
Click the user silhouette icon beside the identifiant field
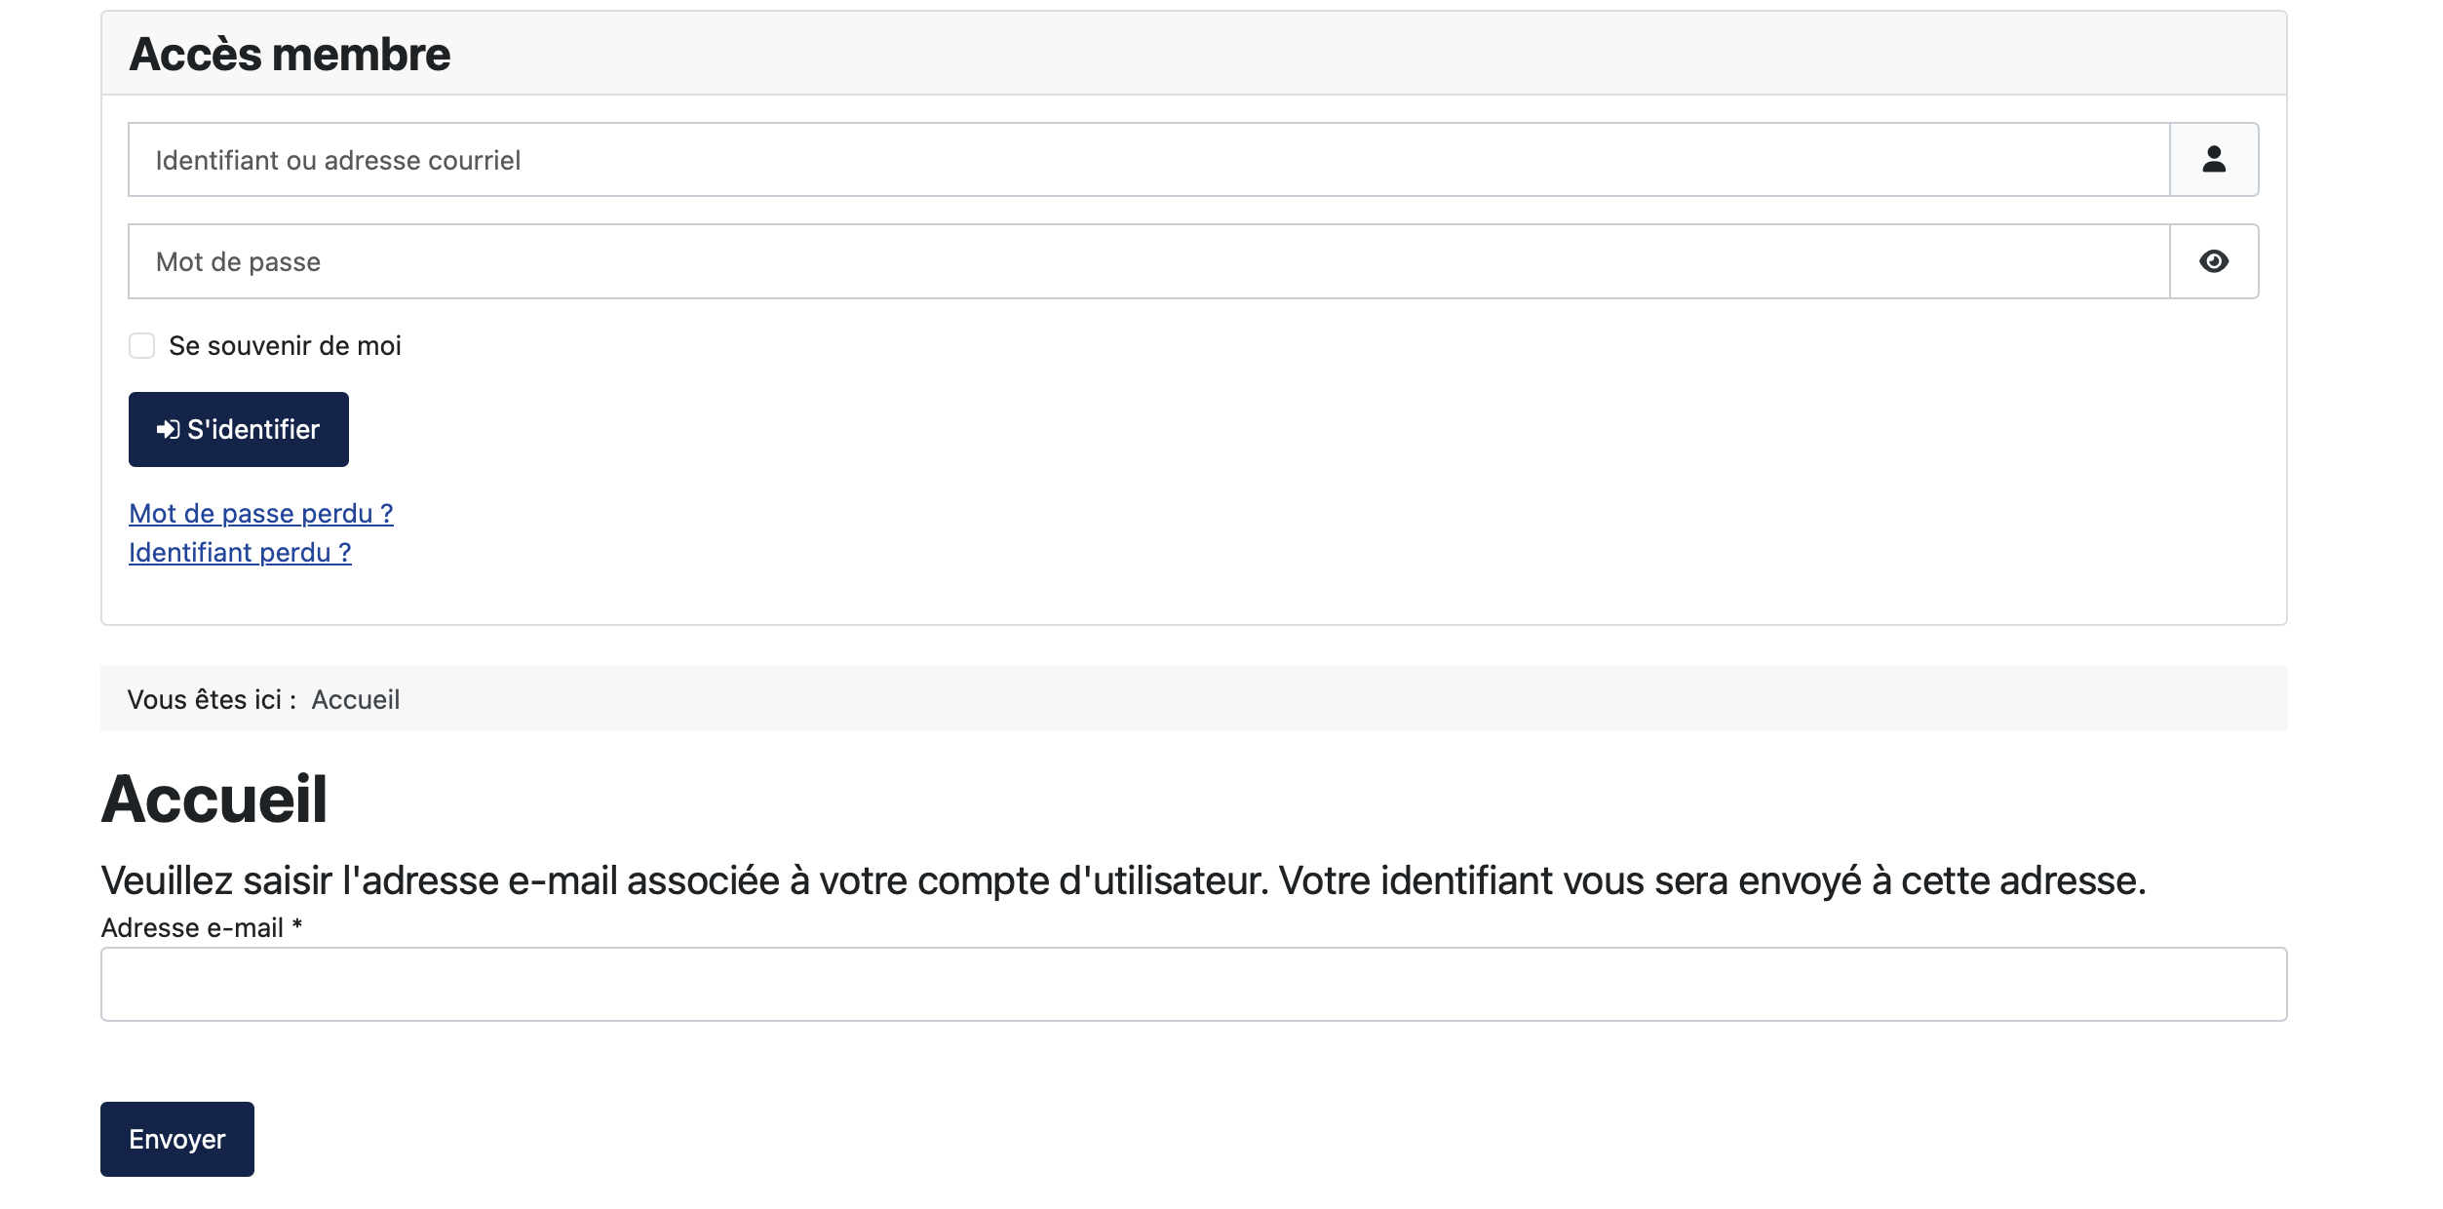tap(2214, 159)
